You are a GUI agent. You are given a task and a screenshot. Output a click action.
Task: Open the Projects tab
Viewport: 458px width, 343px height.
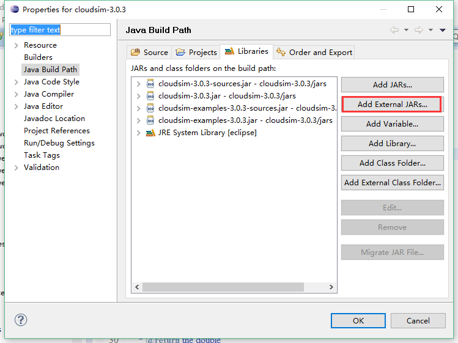[x=196, y=52]
